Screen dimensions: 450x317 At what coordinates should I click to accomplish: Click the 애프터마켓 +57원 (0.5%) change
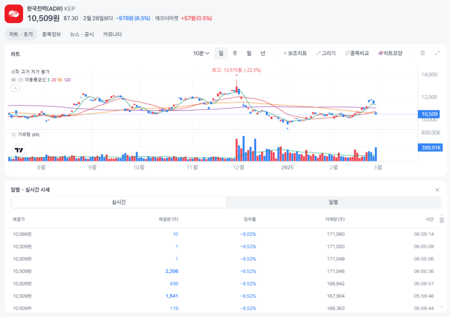coord(183,18)
